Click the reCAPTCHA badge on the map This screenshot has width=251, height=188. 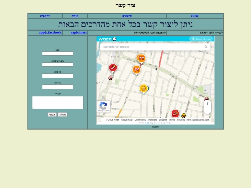[103, 107]
